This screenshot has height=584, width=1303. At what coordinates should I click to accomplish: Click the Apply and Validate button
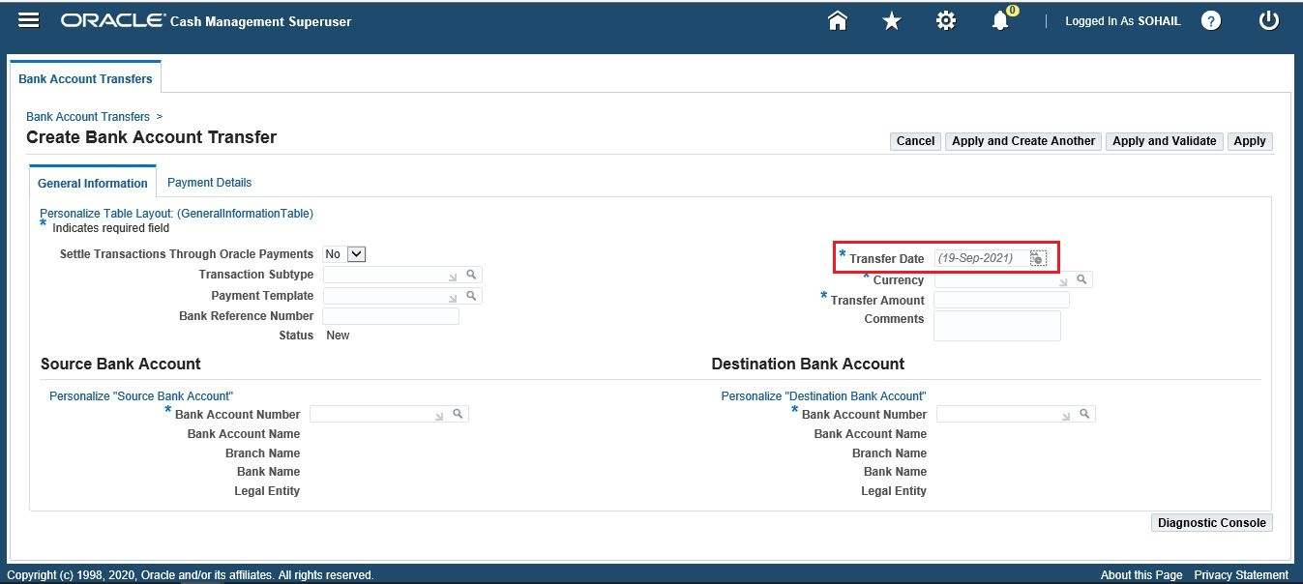[1164, 140]
